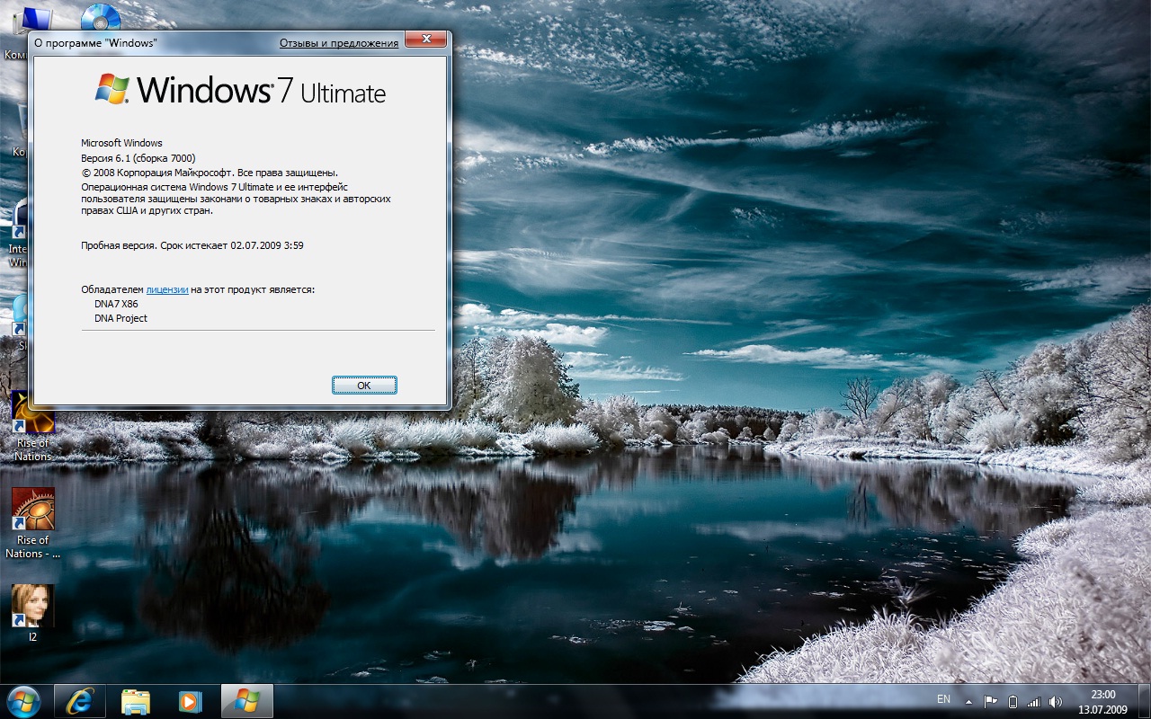1151x719 pixels.
Task: Open the network signal tray icon
Action: [x=1034, y=701]
